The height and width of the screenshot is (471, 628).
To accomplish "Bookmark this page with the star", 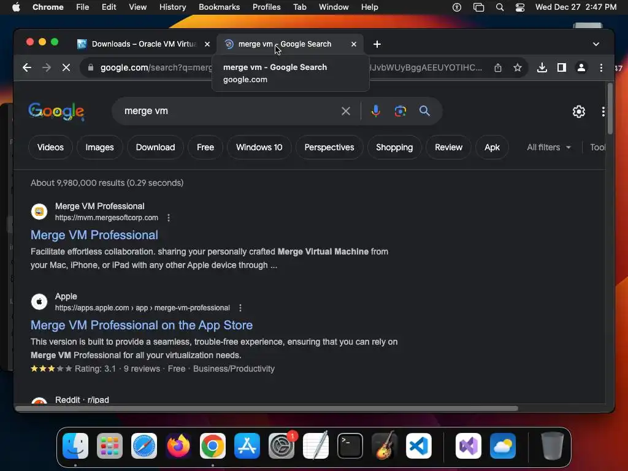I will click(x=518, y=67).
